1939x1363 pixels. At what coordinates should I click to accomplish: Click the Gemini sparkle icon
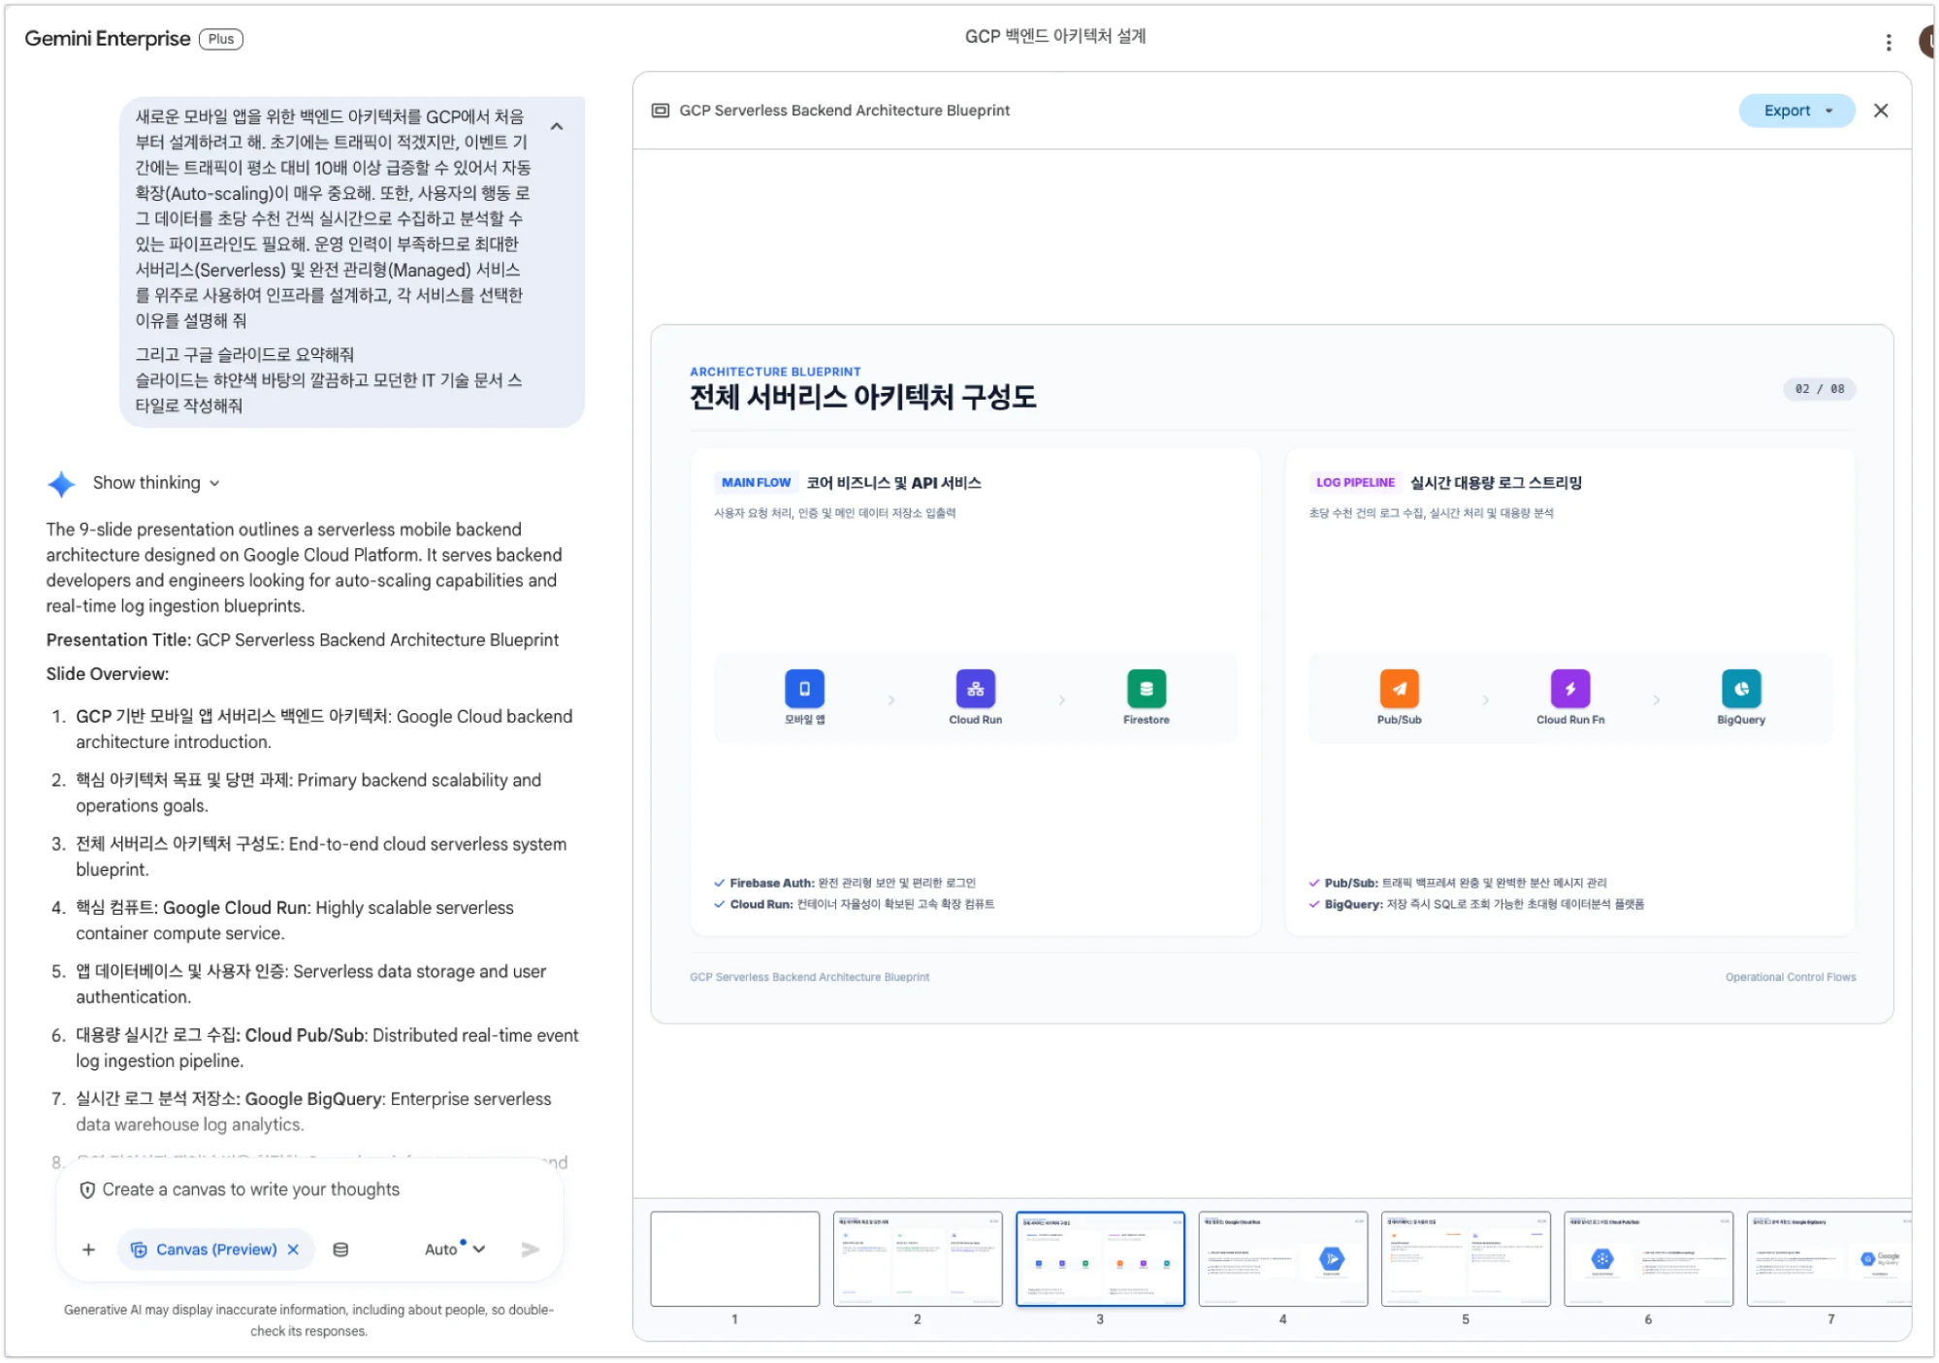[x=61, y=484]
